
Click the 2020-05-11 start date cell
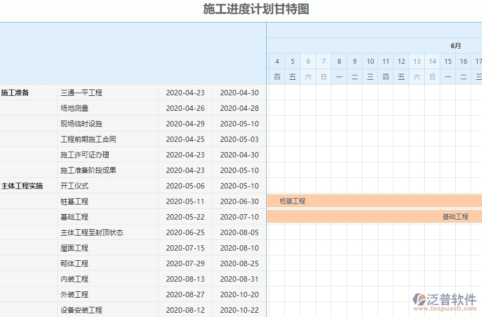click(186, 201)
